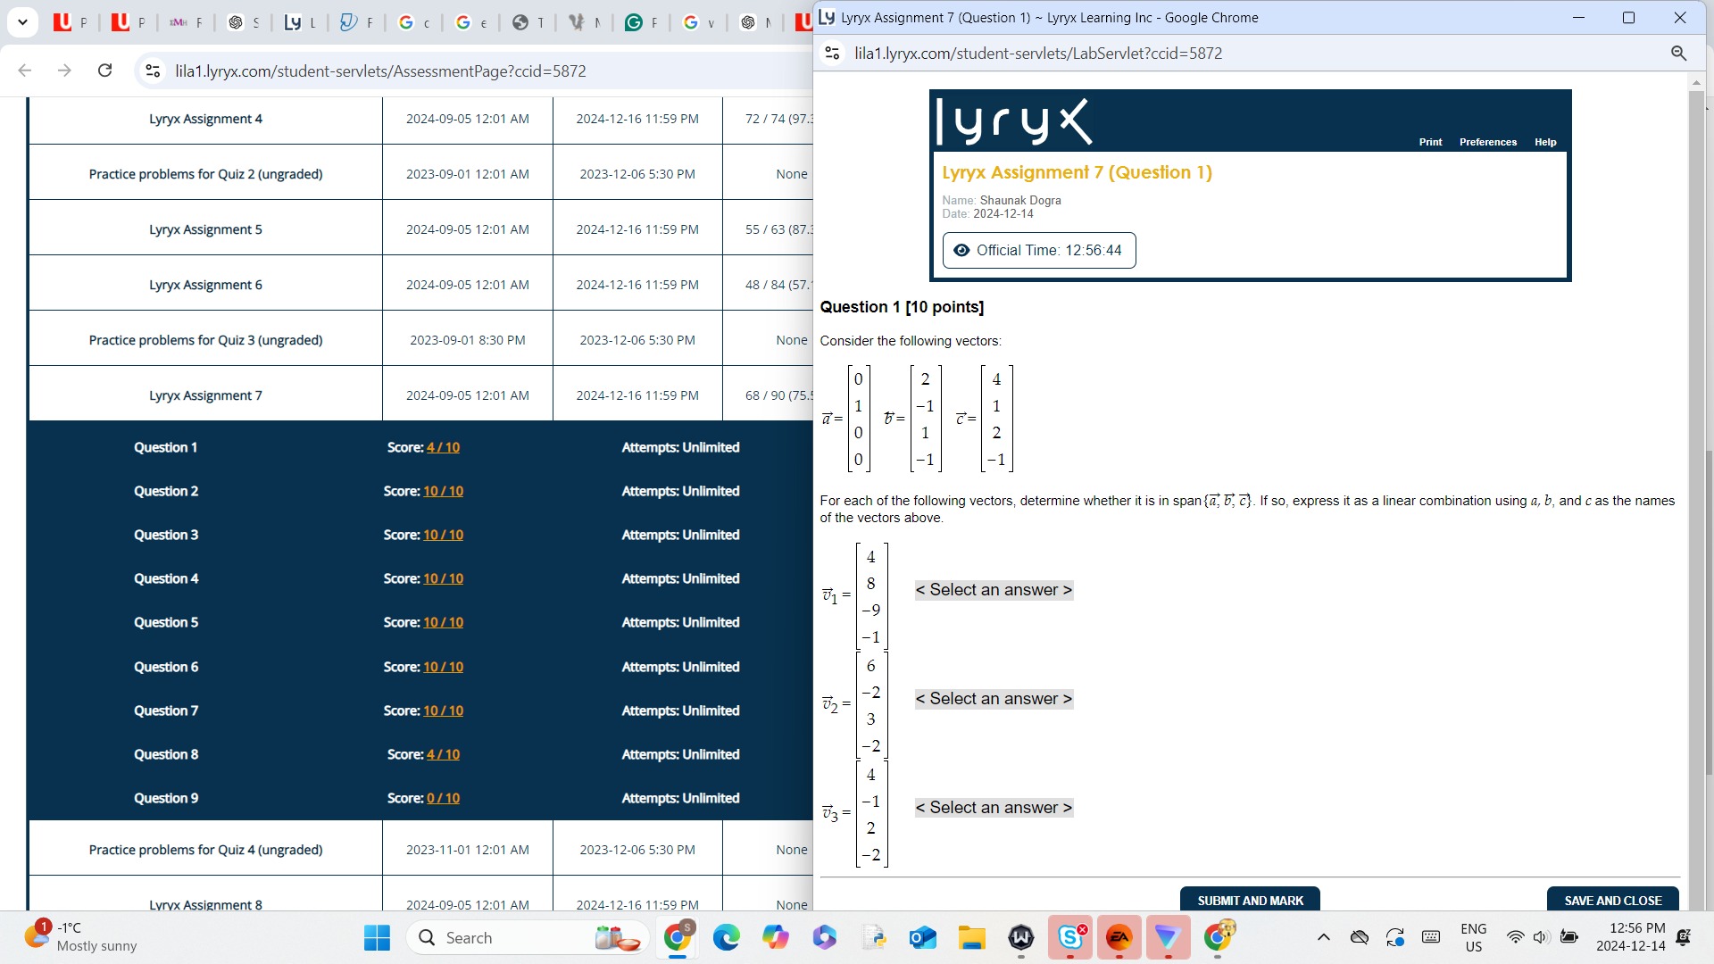
Task: Open clock and calendar showing 12:56 PM
Action: click(x=1631, y=937)
